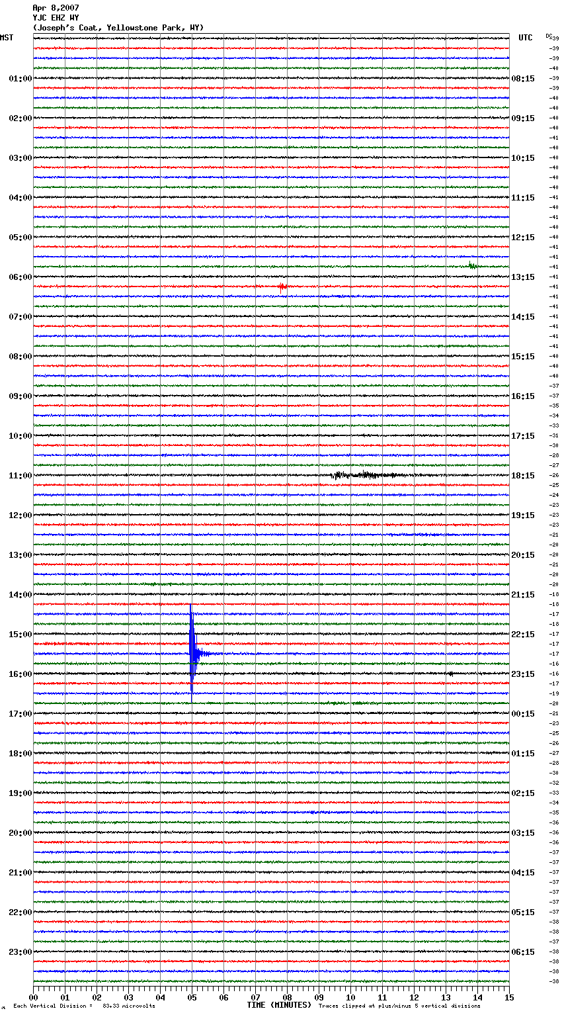
Task: Click the 22:15 UTC time label
Action: pyautogui.click(x=523, y=635)
